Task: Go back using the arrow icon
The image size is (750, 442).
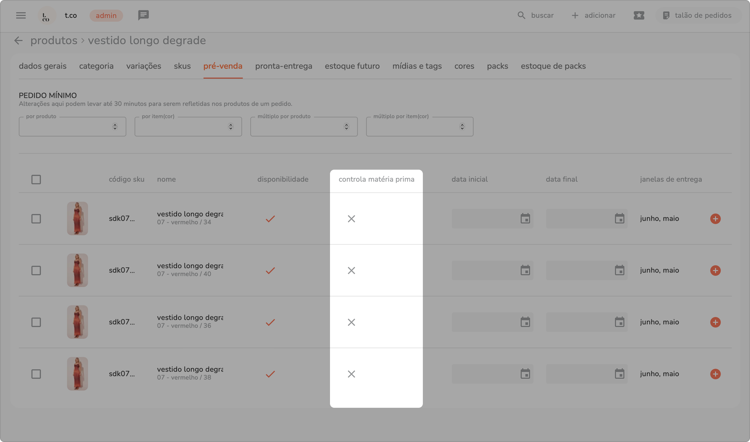Action: (18, 41)
